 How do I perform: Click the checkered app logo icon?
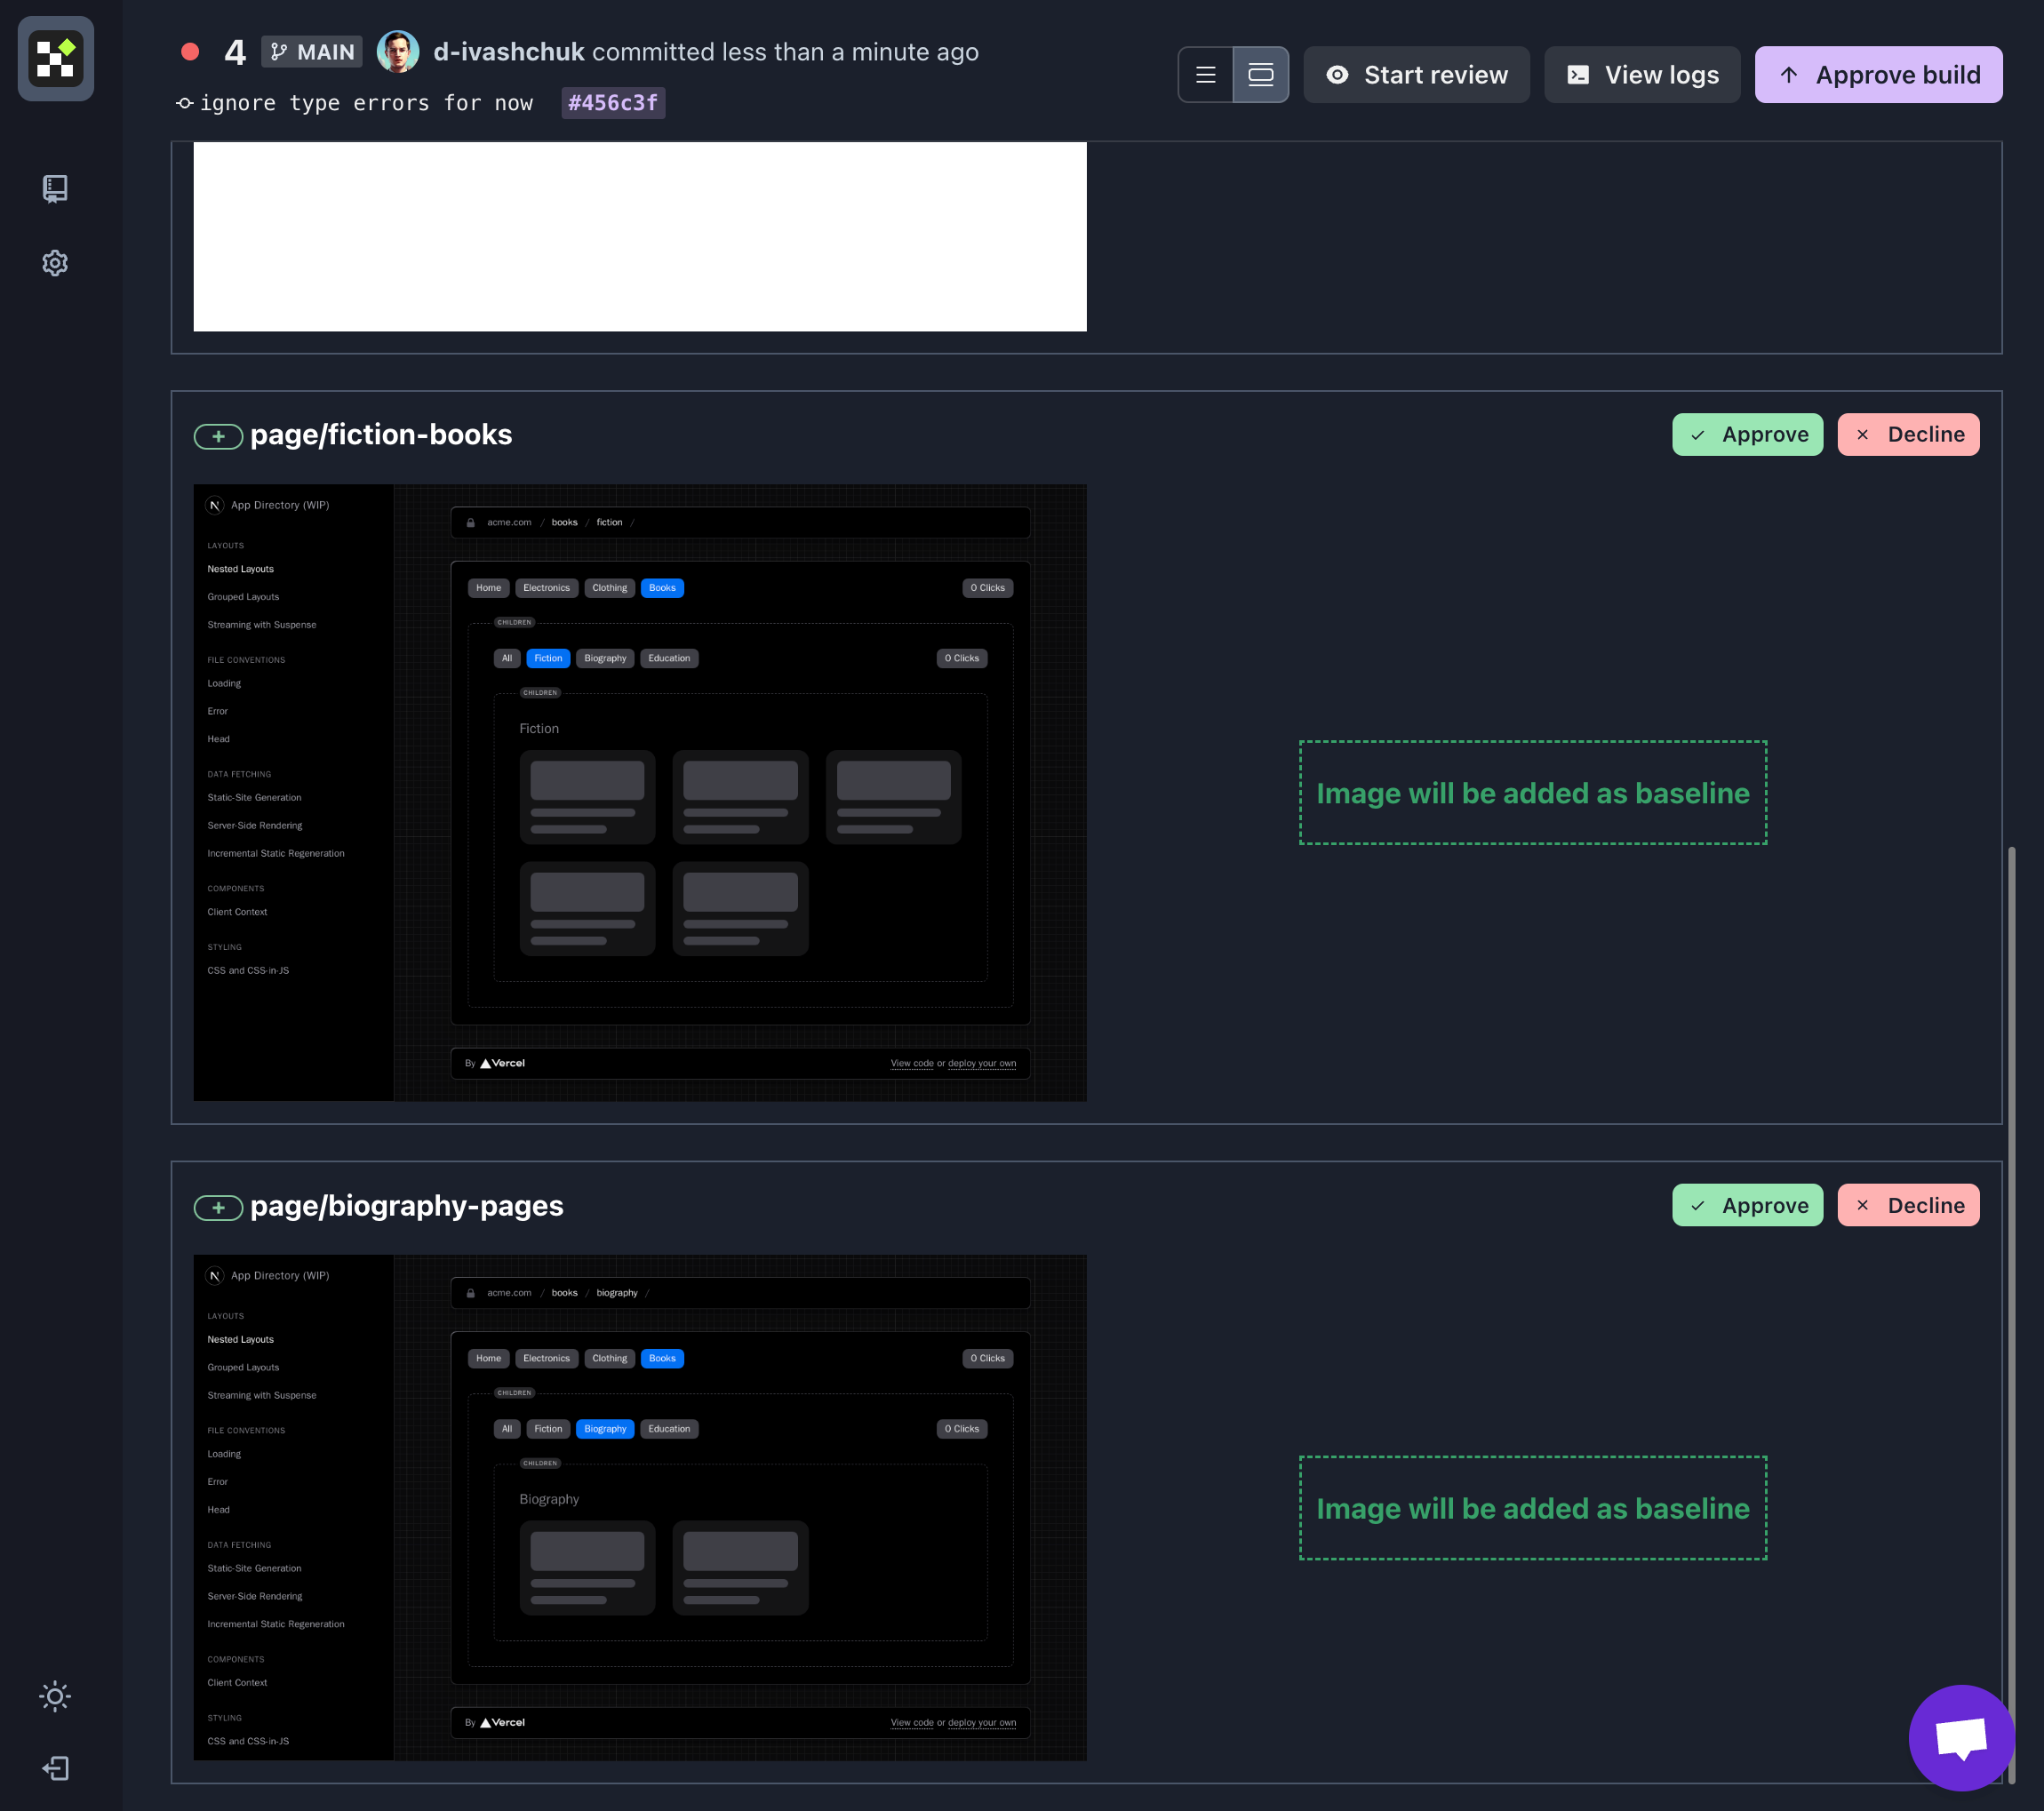coord(56,59)
